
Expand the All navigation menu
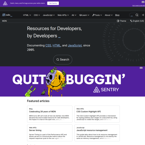click(74, 15)
